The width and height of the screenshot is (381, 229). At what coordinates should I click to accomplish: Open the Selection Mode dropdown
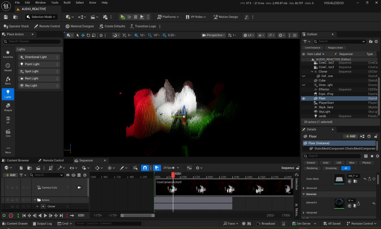pos(41,17)
